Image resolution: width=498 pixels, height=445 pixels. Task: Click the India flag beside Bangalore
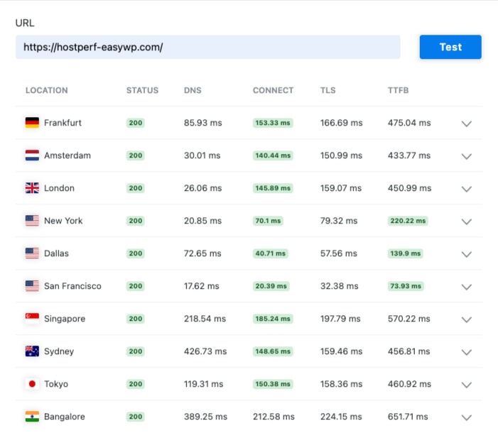click(x=32, y=417)
